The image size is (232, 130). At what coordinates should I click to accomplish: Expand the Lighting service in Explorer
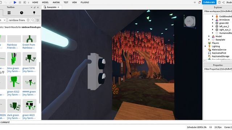[206, 46]
